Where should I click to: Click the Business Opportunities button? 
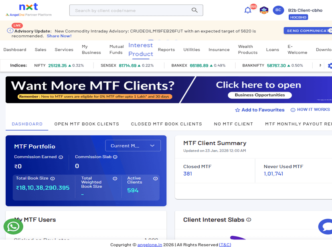[260, 95]
